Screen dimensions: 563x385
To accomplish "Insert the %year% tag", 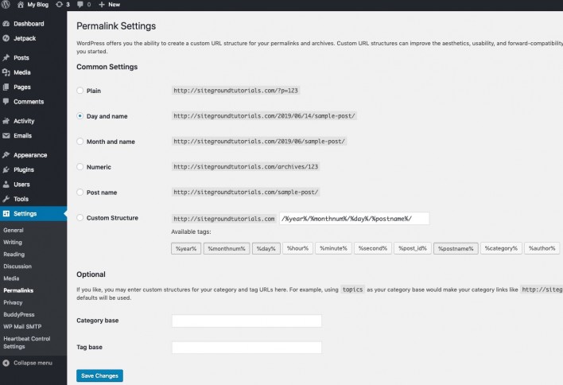I will 186,248.
